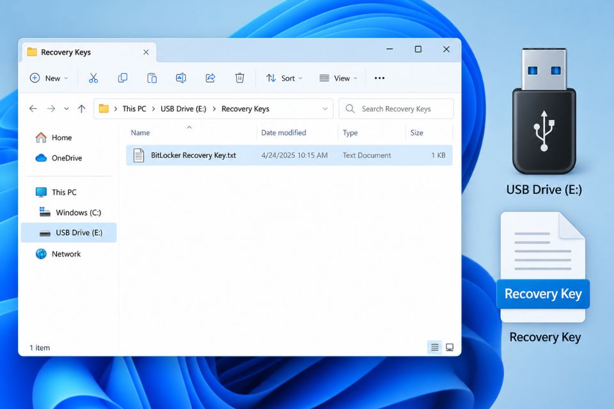Sort by the Date modified column header
This screenshot has width=614, height=409.
tap(283, 133)
